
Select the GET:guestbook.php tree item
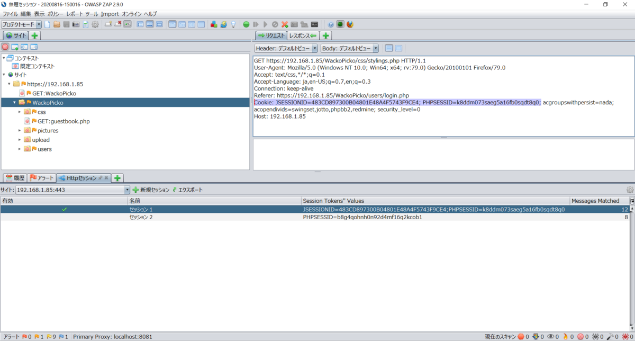coord(57,121)
